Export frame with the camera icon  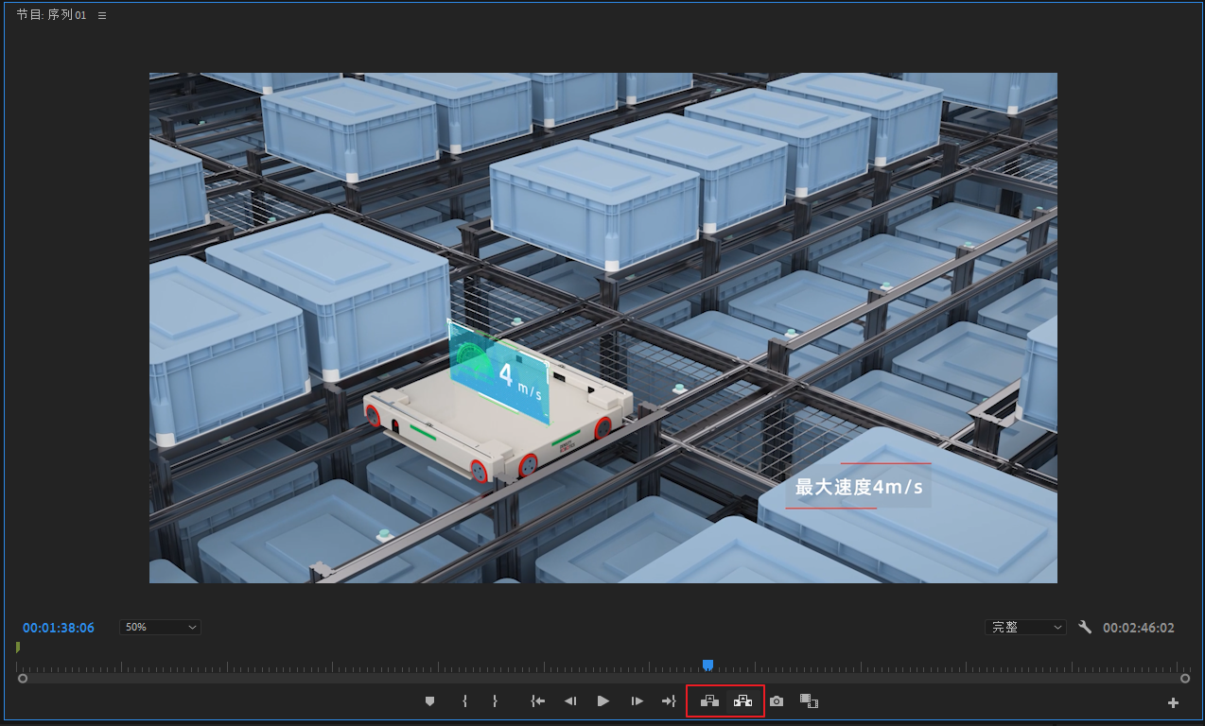[x=777, y=701]
